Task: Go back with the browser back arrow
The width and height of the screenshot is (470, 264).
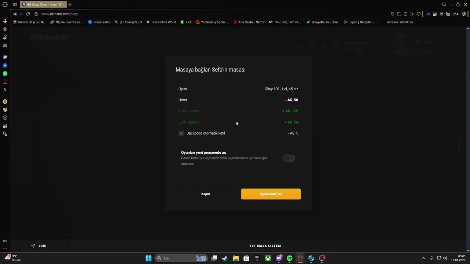Action: coord(15,14)
